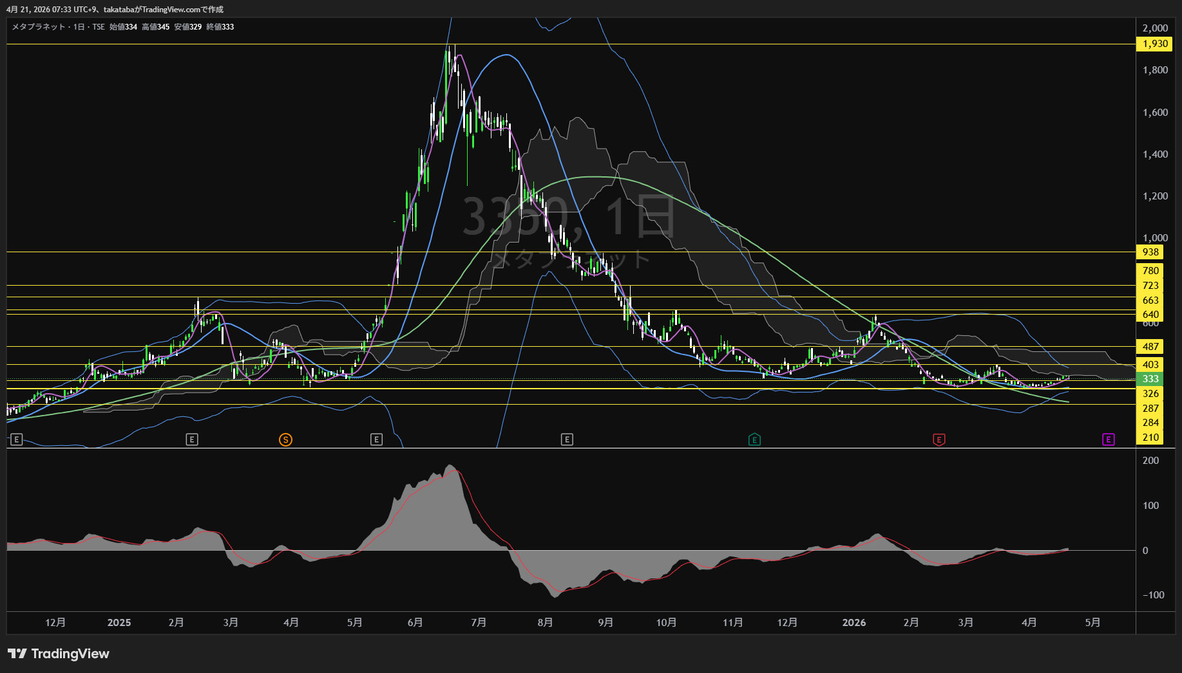Open the gray E marker near May 2025
Viewport: 1182px width, 673px height.
tap(376, 439)
